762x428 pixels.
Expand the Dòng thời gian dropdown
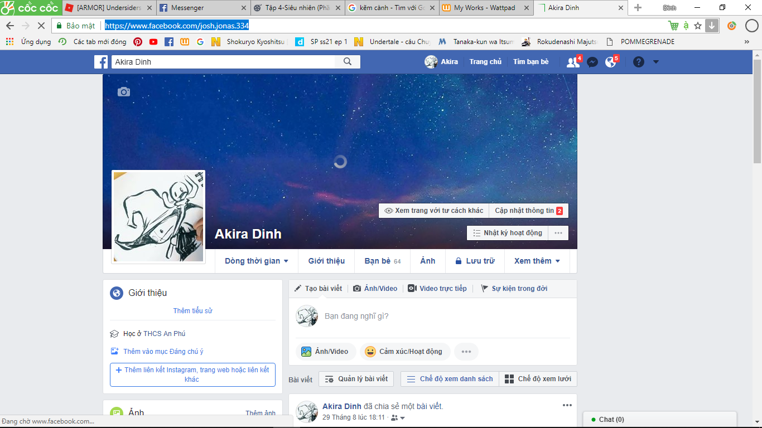[x=257, y=261]
